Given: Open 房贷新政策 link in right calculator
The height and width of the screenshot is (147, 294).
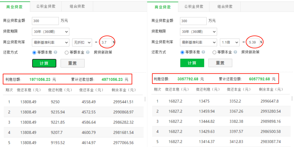Looking at the screenshot, I should (x=250, y=52).
